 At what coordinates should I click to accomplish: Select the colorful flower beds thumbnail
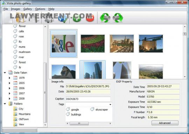tap(92, 44)
